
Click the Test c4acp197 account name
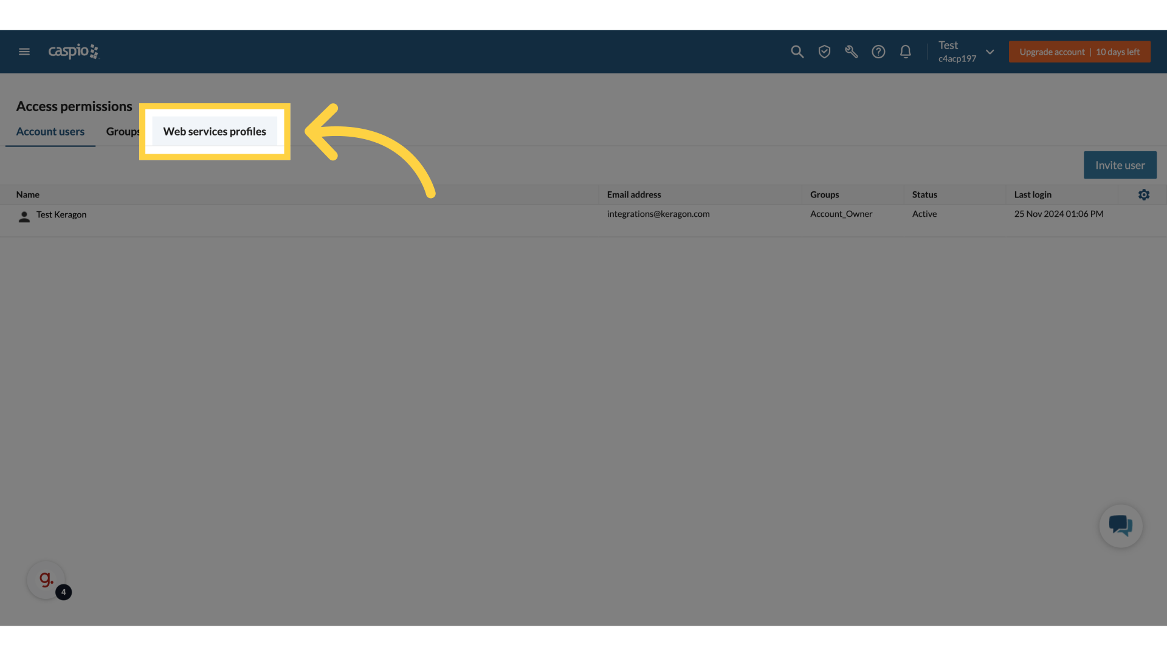pyautogui.click(x=957, y=52)
